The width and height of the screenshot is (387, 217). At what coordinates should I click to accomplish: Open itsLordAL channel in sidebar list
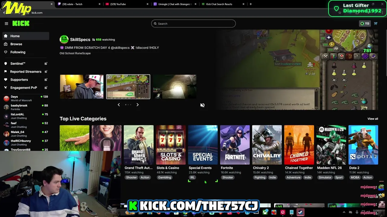(x=26, y=116)
